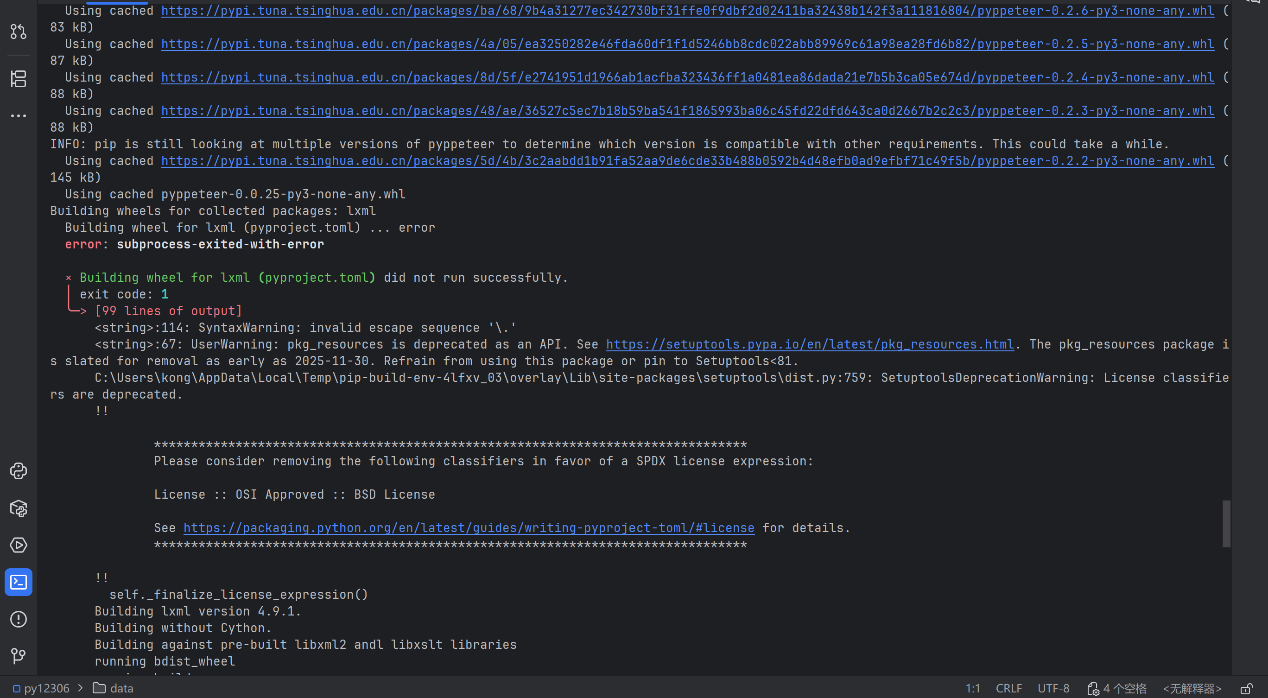The width and height of the screenshot is (1268, 698).
Task: Click the terminal vertical scrollbar thumb
Action: (1226, 523)
